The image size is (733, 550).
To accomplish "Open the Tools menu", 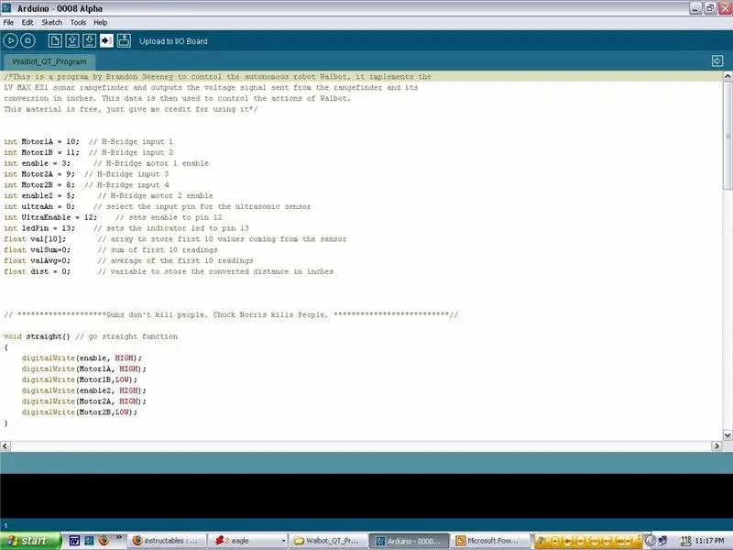I will pos(78,22).
